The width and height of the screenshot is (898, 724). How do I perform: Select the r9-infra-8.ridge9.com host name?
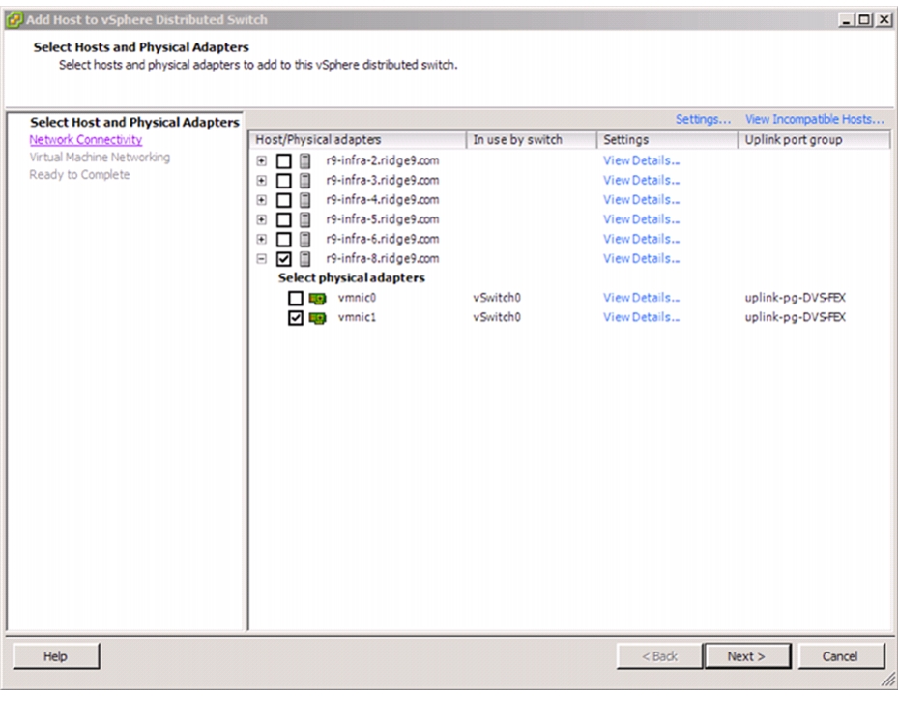pos(383,259)
